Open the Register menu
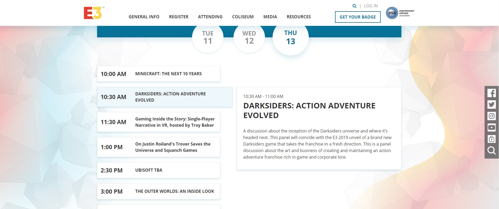 pyautogui.click(x=179, y=17)
